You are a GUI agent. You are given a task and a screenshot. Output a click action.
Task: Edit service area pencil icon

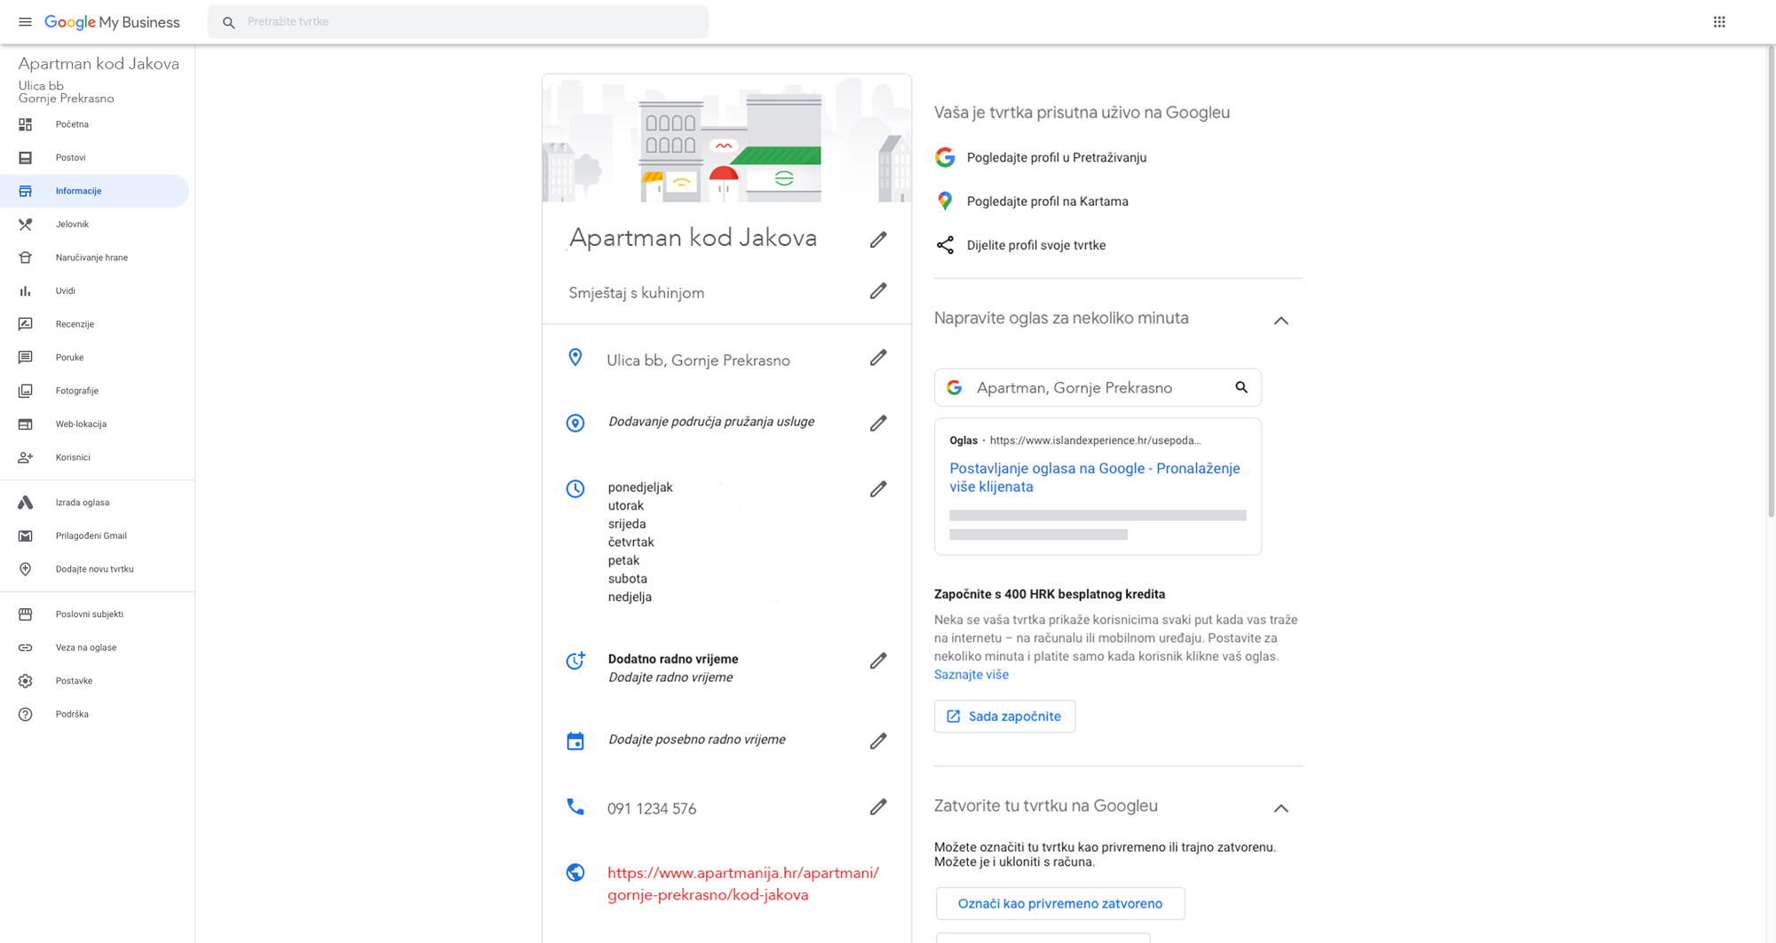(x=878, y=424)
